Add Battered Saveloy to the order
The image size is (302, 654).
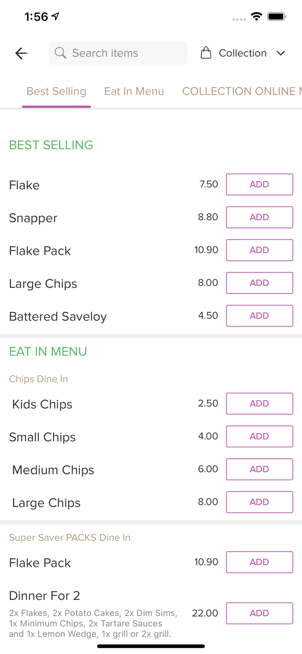click(x=259, y=316)
